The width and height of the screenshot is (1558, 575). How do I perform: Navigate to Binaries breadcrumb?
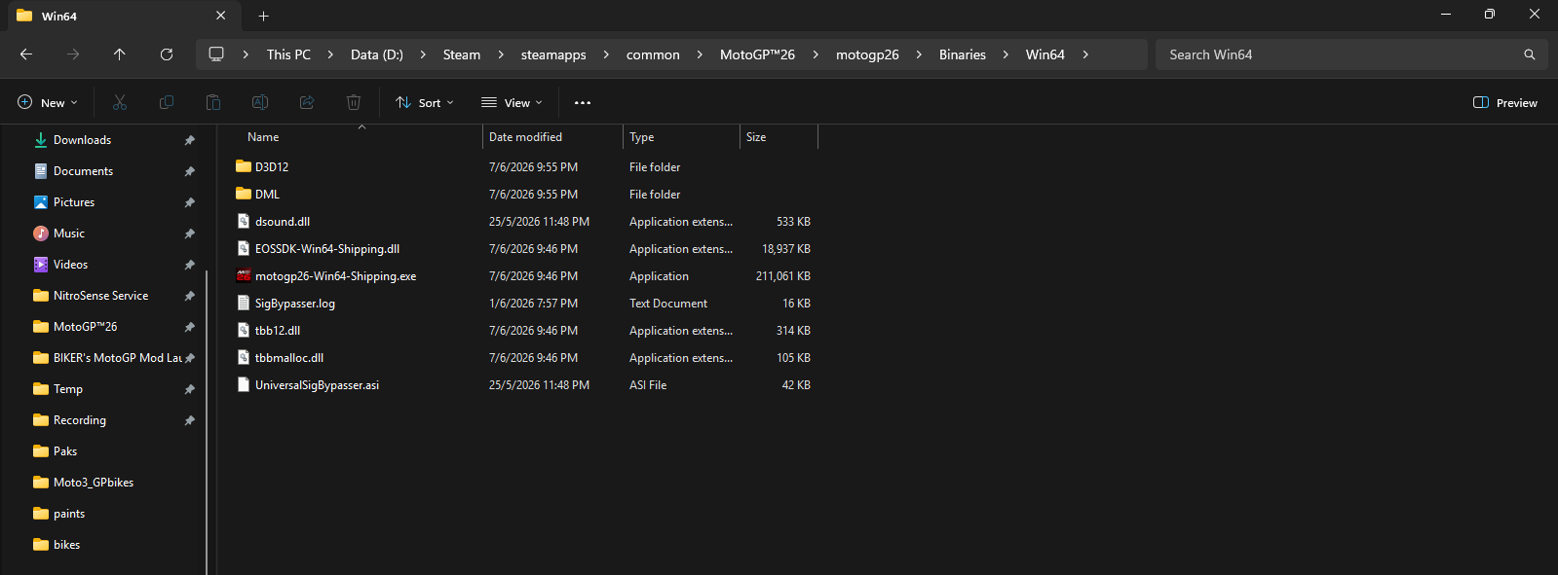(963, 54)
